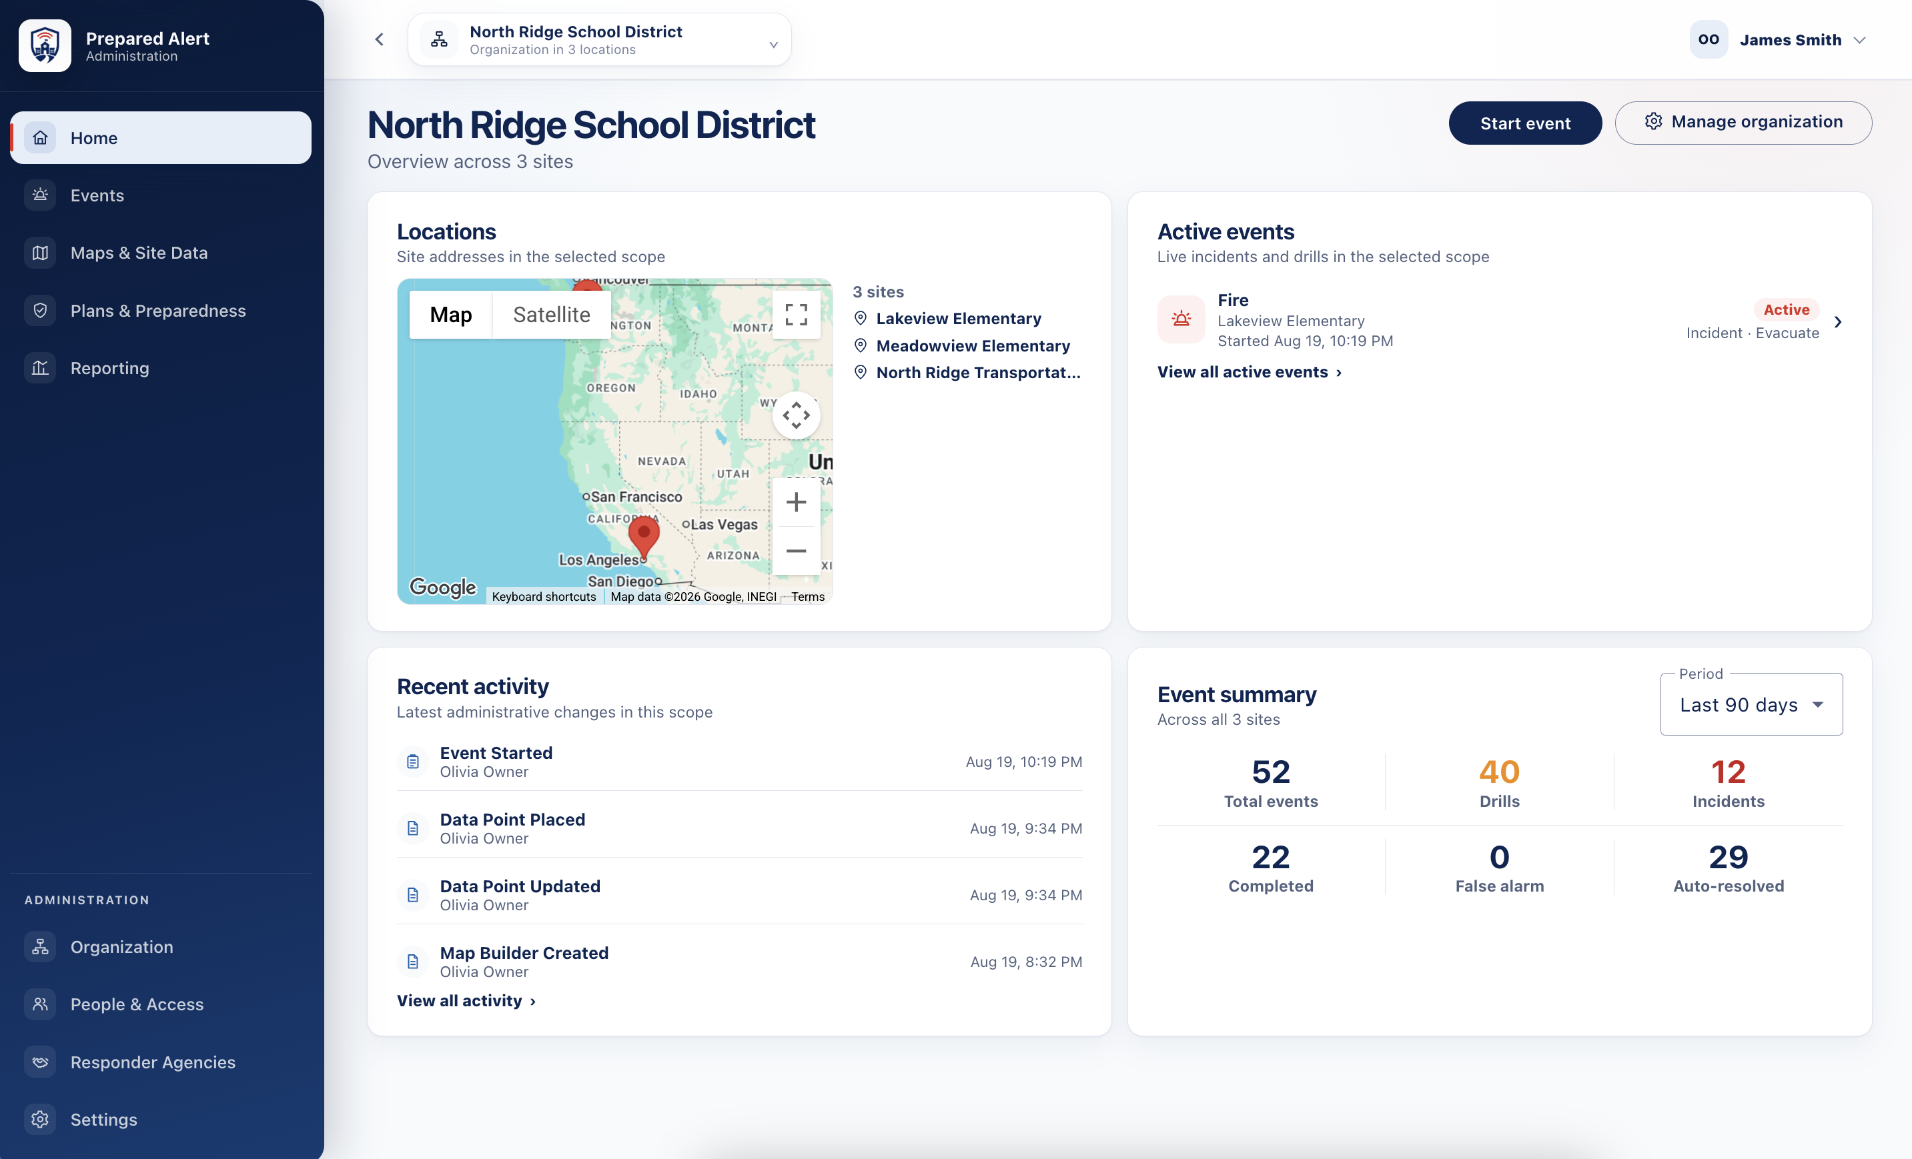Open People & Access page
The width and height of the screenshot is (1912, 1159).
161,1004
